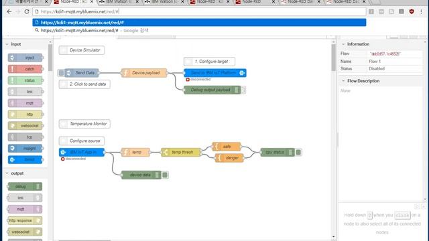Select the safe template node
The width and height of the screenshot is (429, 241).
pos(227,147)
